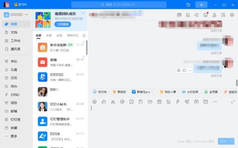Change the 学习中 status
Screen dimensions: 238x148
pos(20,4)
